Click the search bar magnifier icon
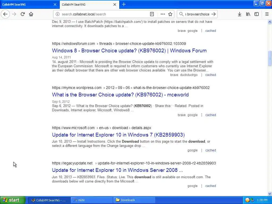272x204 pixels. tap(181, 14)
